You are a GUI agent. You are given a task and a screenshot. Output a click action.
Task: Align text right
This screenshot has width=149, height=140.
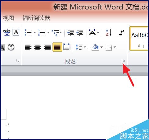[47, 47]
